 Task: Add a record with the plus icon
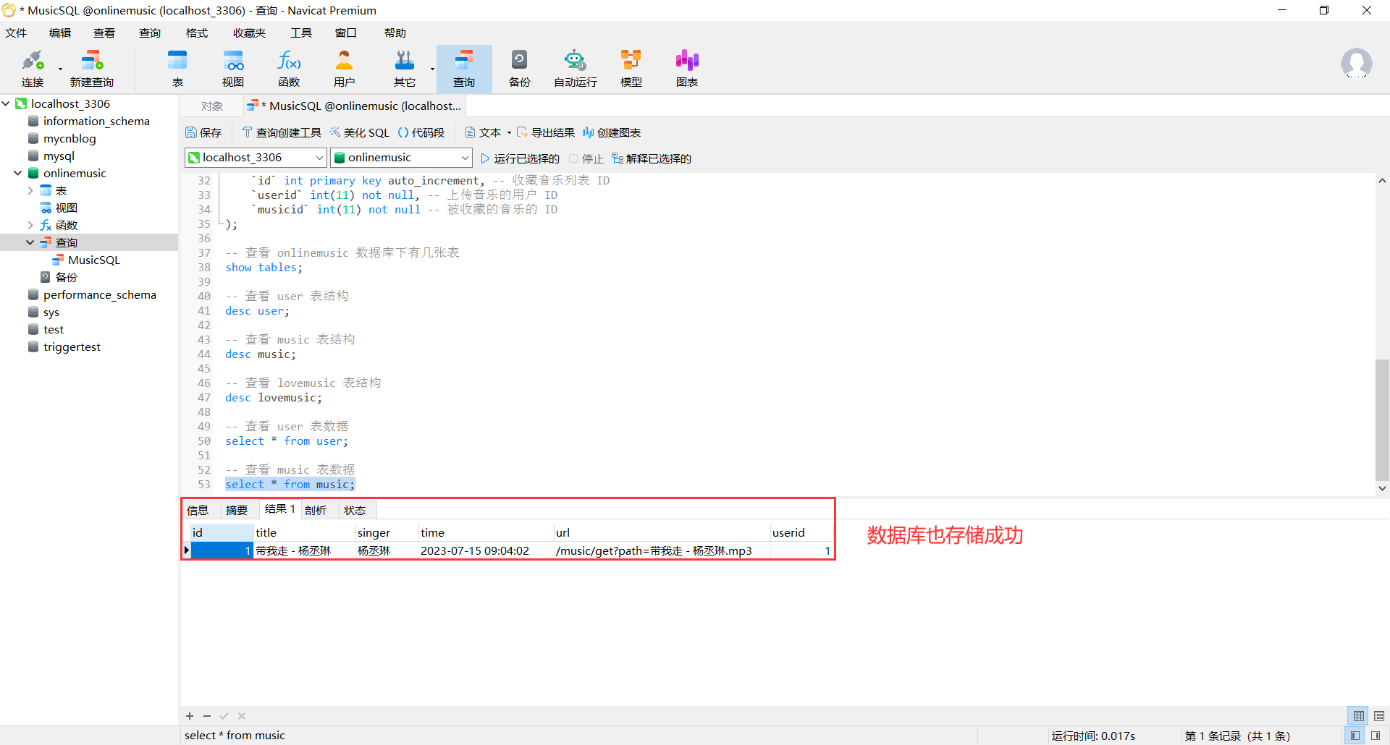coord(190,716)
